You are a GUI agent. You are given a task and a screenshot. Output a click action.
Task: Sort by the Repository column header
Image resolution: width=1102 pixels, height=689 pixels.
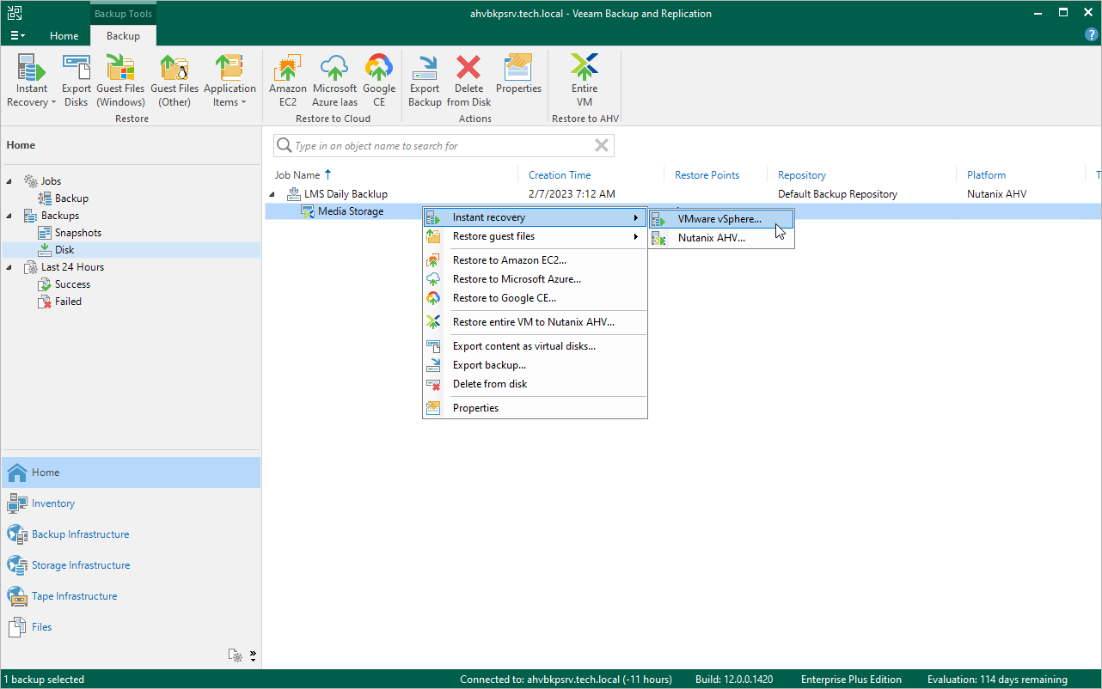click(x=802, y=175)
